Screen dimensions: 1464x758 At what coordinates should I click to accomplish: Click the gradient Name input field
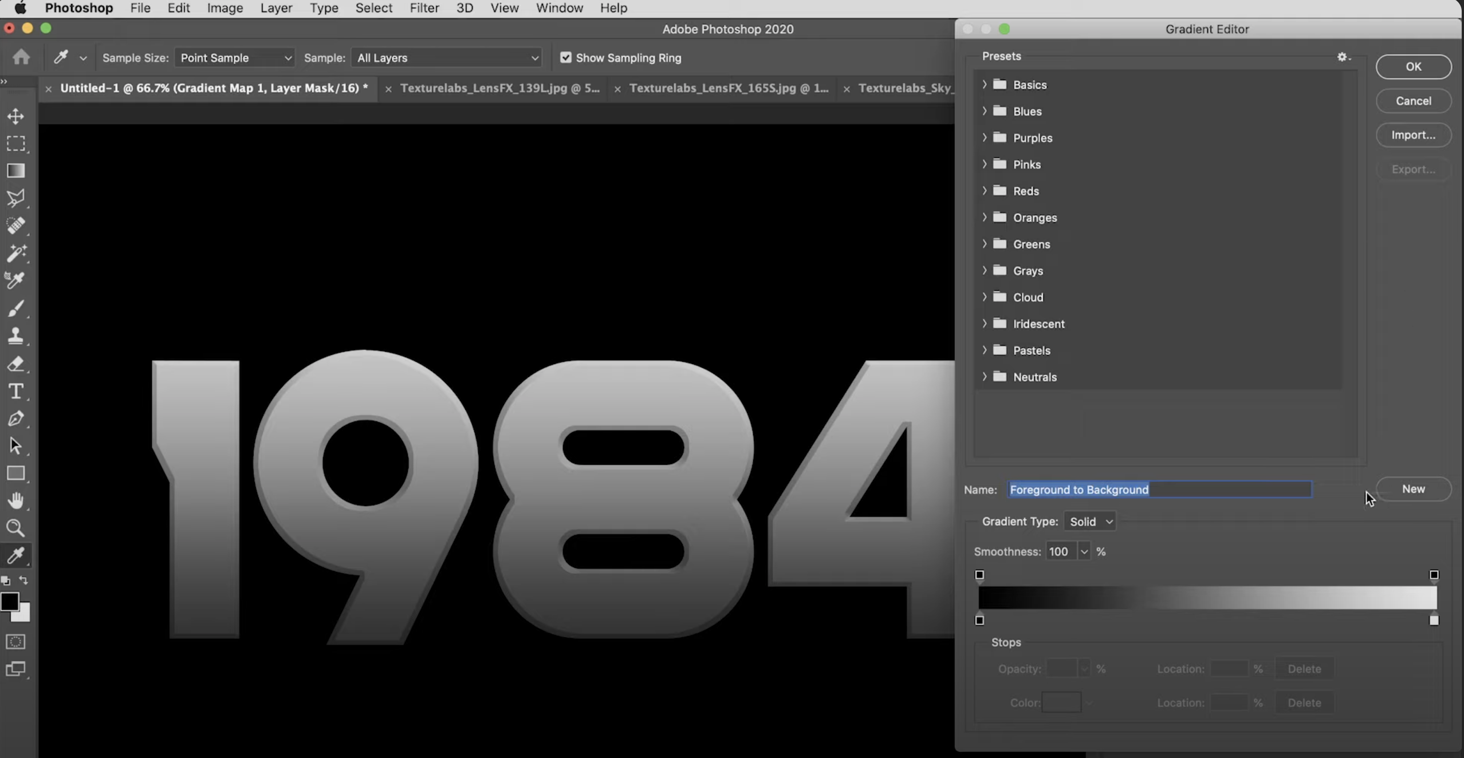[x=1159, y=489]
